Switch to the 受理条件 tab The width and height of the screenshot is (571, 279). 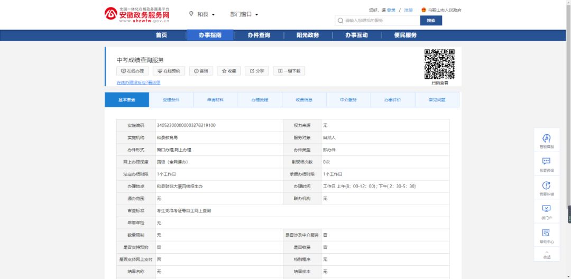click(171, 100)
